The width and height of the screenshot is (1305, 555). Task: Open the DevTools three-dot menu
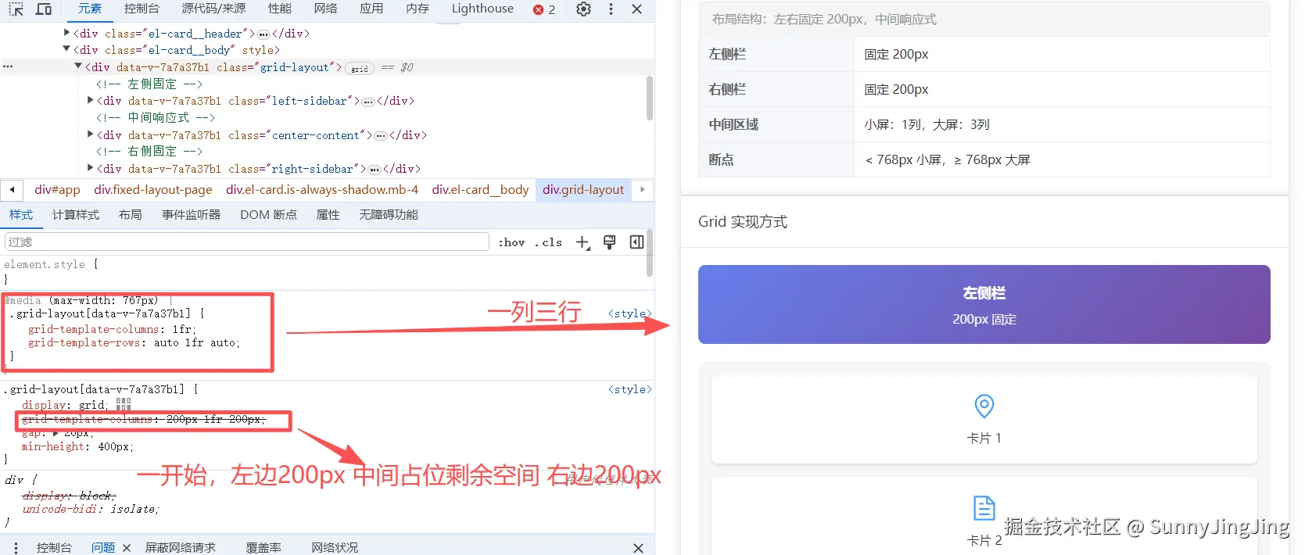[611, 9]
